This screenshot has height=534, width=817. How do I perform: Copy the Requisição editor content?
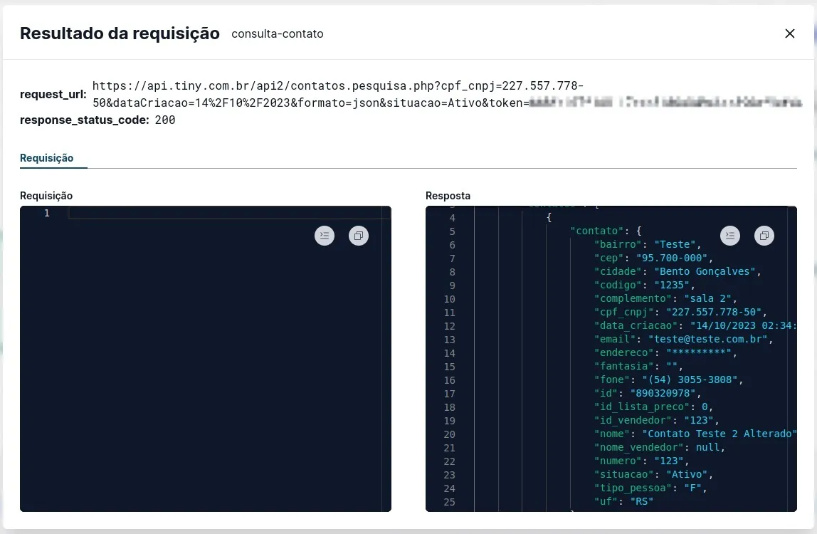coord(359,236)
